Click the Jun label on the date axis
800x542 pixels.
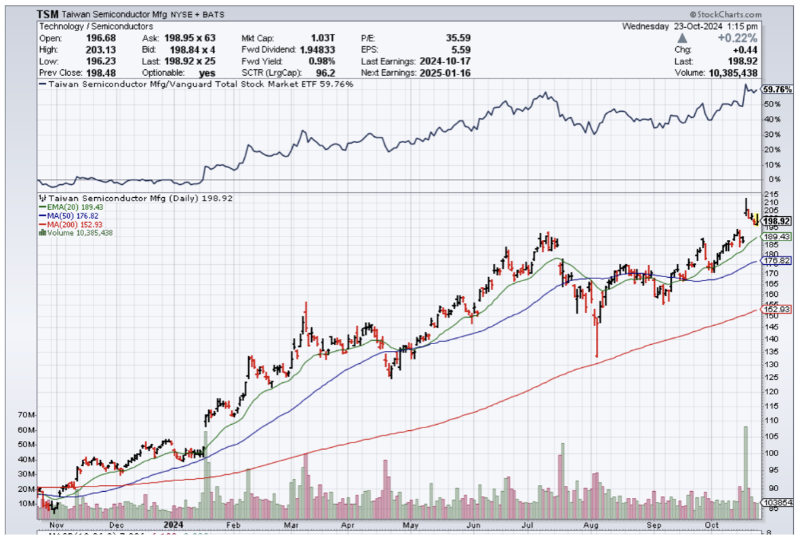coord(473,525)
